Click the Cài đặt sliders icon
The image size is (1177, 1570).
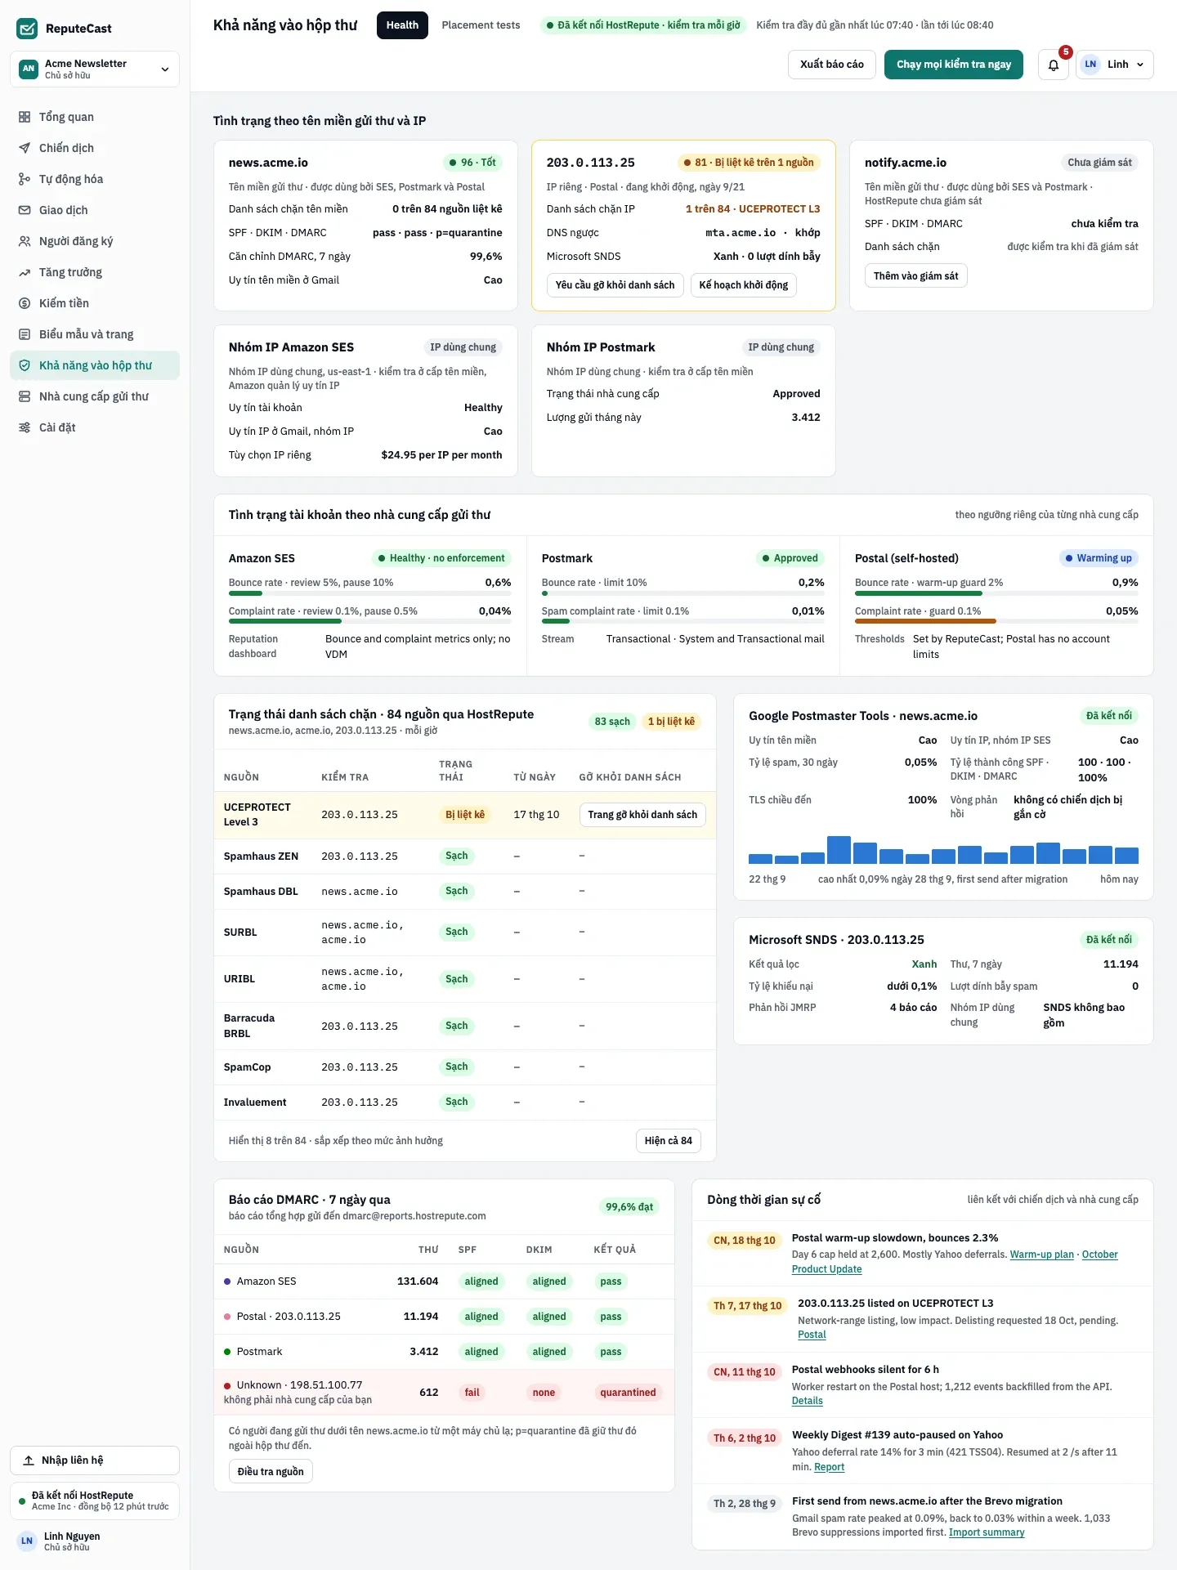[25, 427]
